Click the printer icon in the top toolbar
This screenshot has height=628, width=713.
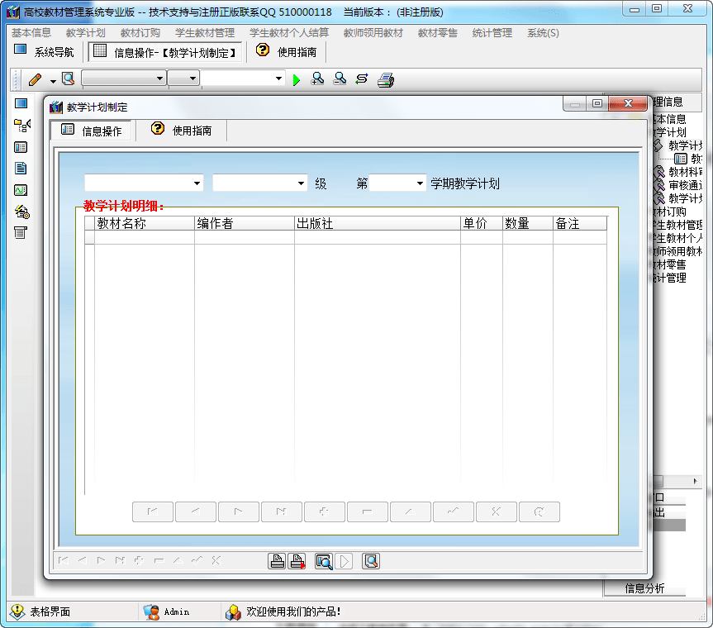[x=386, y=79]
